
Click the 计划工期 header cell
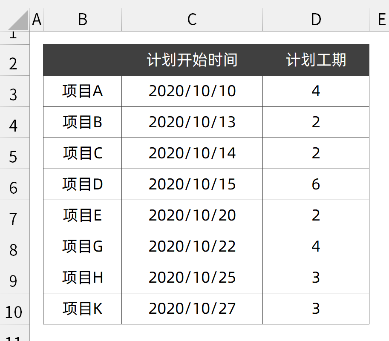tap(316, 60)
